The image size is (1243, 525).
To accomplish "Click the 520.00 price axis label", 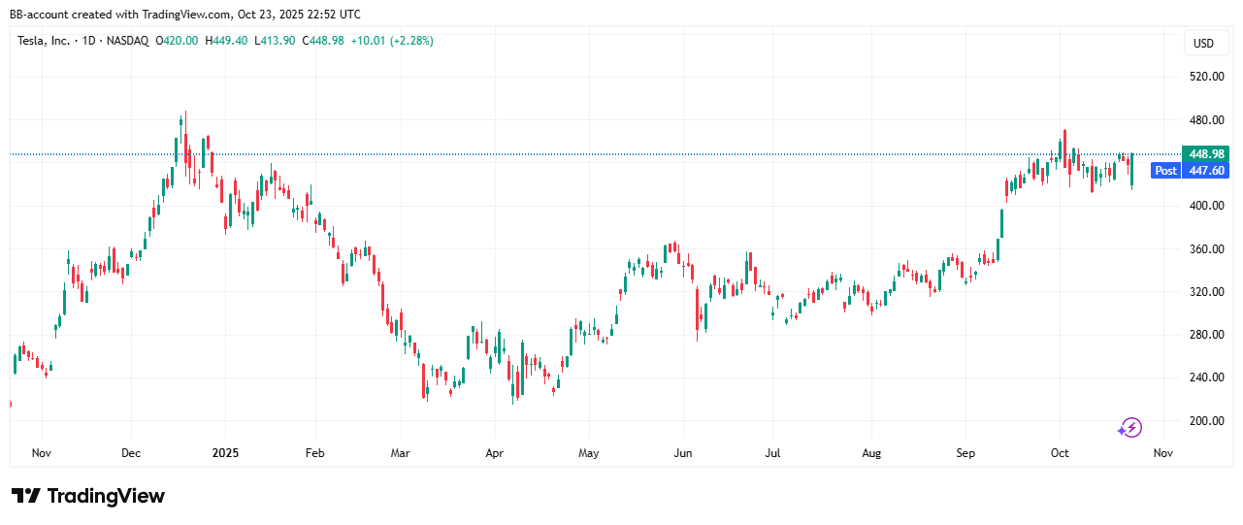I will (1207, 77).
